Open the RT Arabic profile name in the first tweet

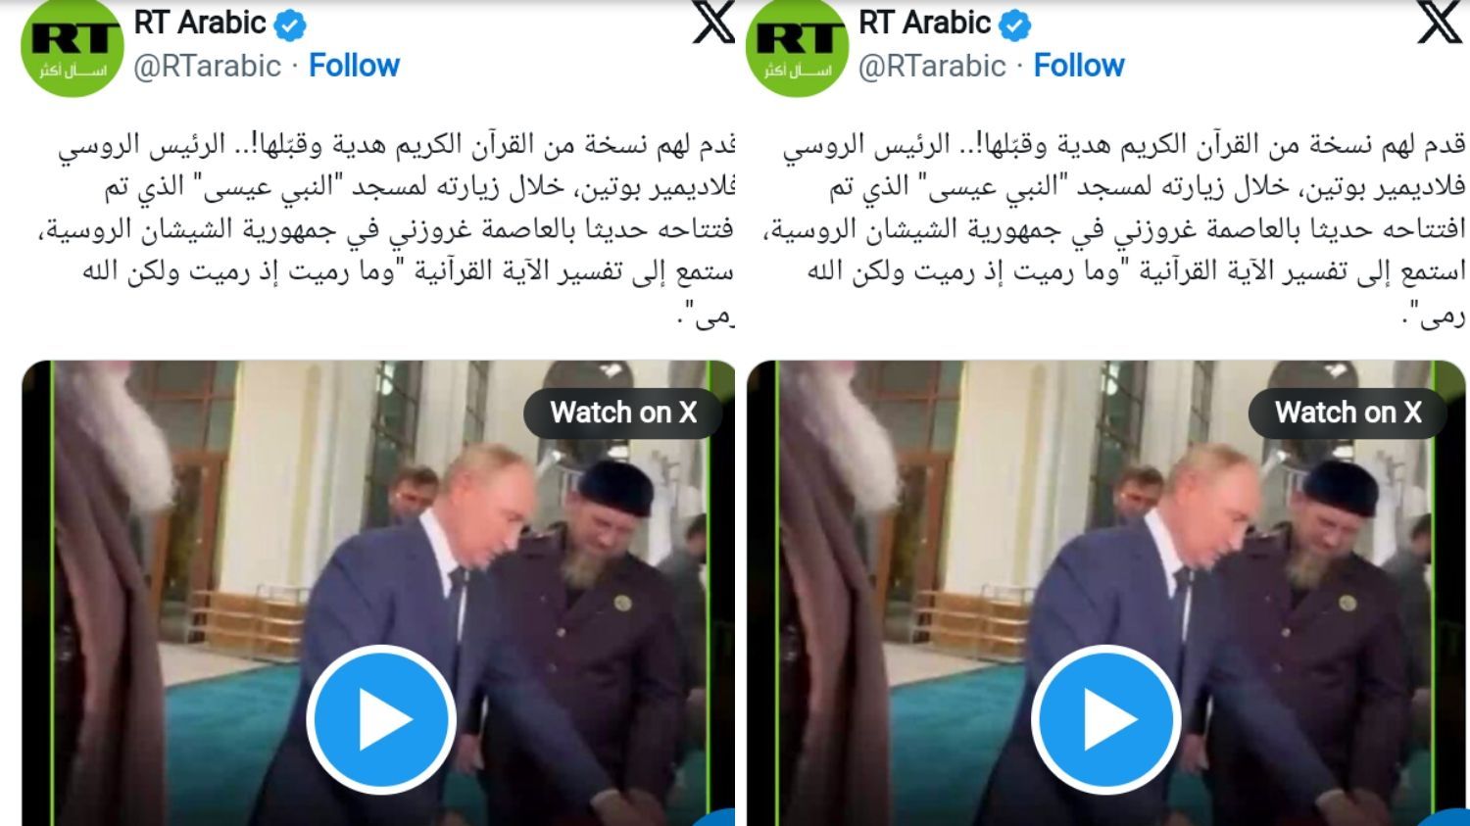[x=200, y=23]
